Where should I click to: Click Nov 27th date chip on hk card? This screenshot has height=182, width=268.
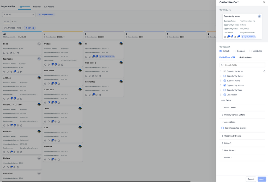[107, 57]
